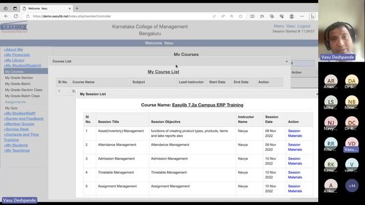
Task: Click the Timetable Management session title
Action: 116,173
